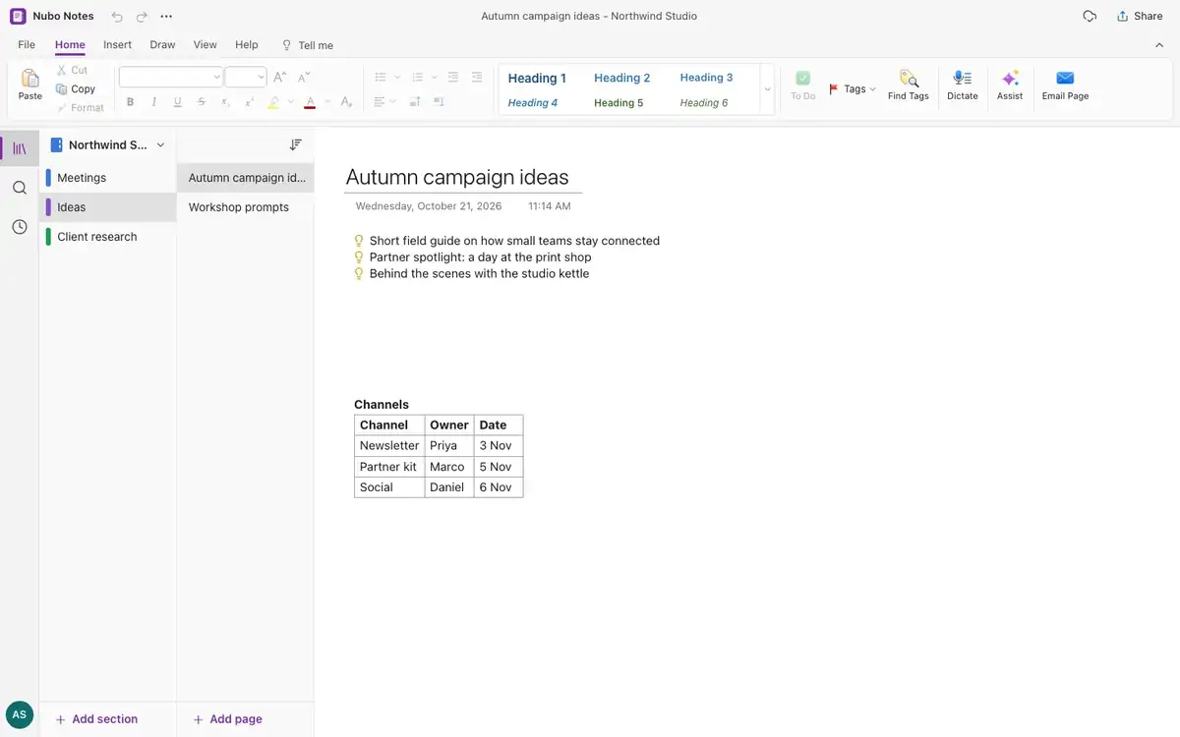Screen dimensions: 1180x737
Task: Toggle subscript formatting
Action: pyautogui.click(x=225, y=101)
